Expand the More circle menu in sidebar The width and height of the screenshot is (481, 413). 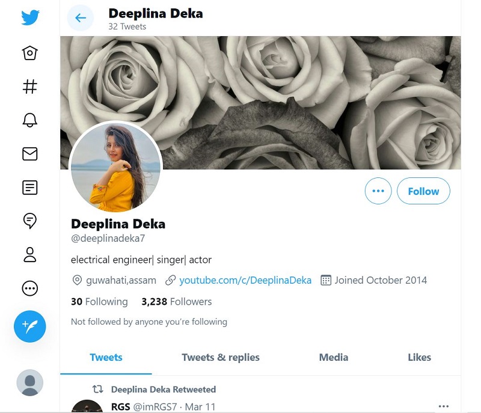coord(29,289)
